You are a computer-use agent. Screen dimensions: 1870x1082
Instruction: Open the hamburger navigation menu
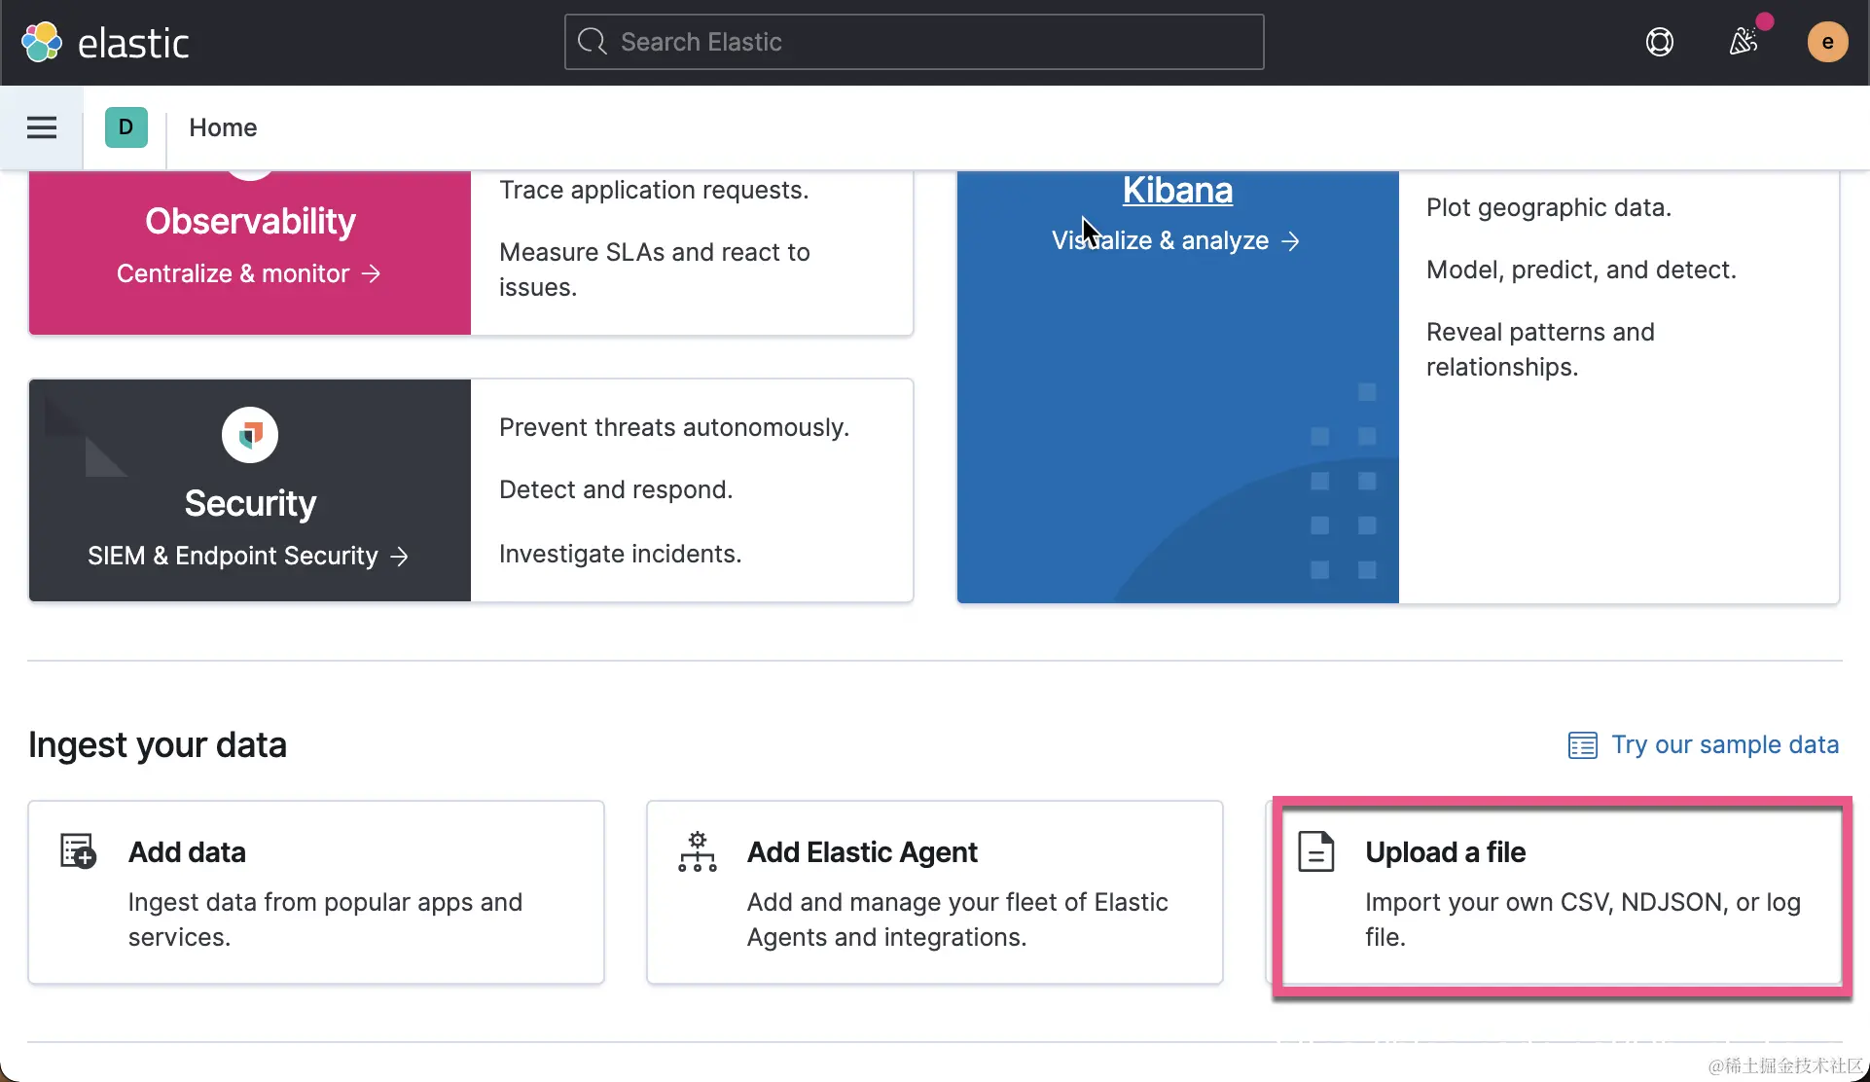(41, 127)
